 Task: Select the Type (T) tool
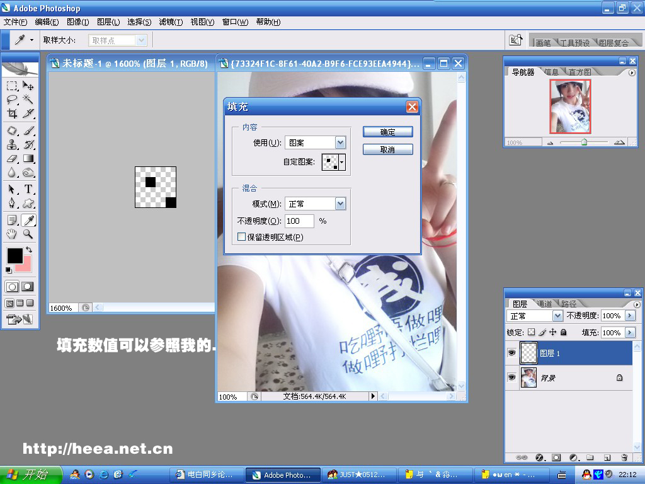tap(28, 189)
